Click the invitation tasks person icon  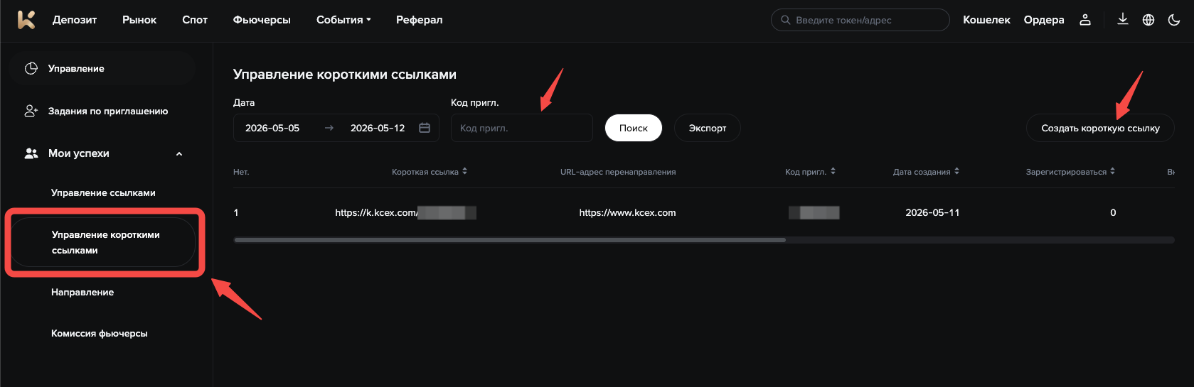click(31, 111)
